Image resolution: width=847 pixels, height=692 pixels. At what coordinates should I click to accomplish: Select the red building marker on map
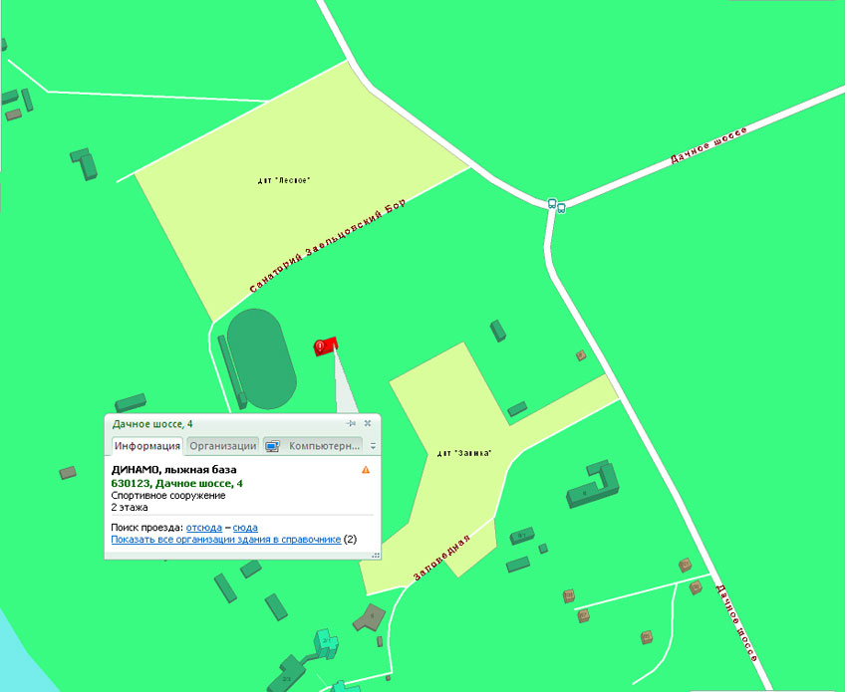pyautogui.click(x=326, y=346)
